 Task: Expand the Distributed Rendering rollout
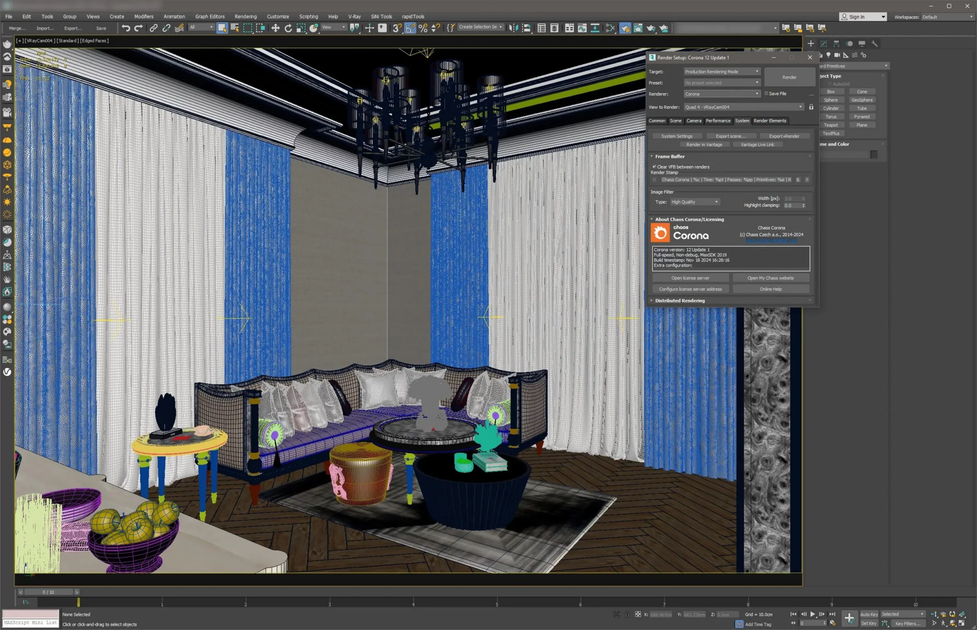pyautogui.click(x=680, y=300)
